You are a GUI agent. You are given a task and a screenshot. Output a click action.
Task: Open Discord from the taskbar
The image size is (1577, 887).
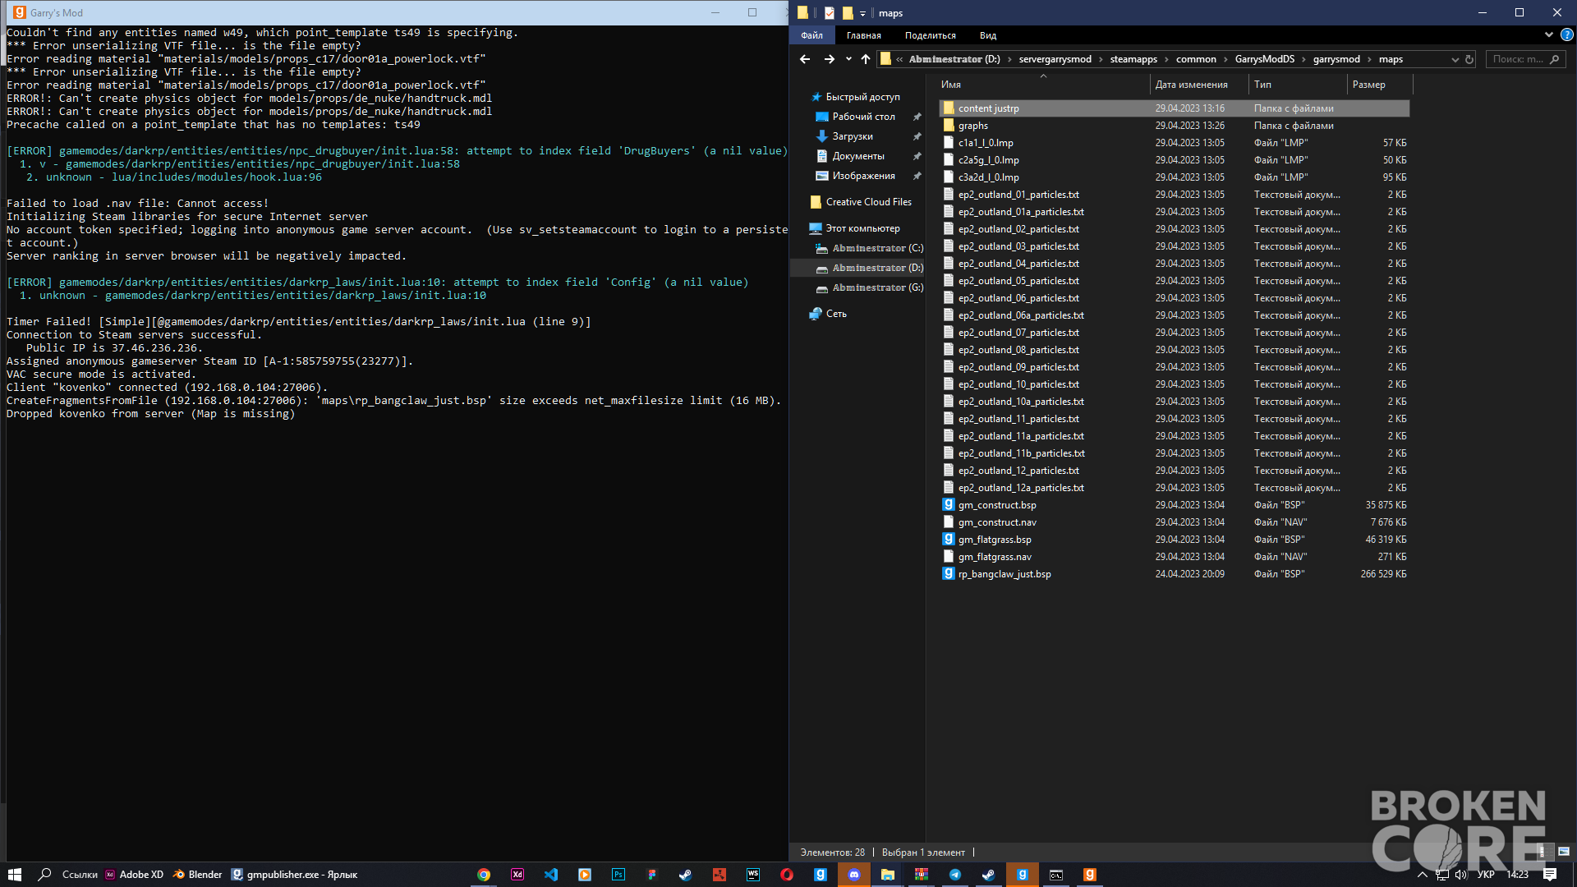coord(854,875)
